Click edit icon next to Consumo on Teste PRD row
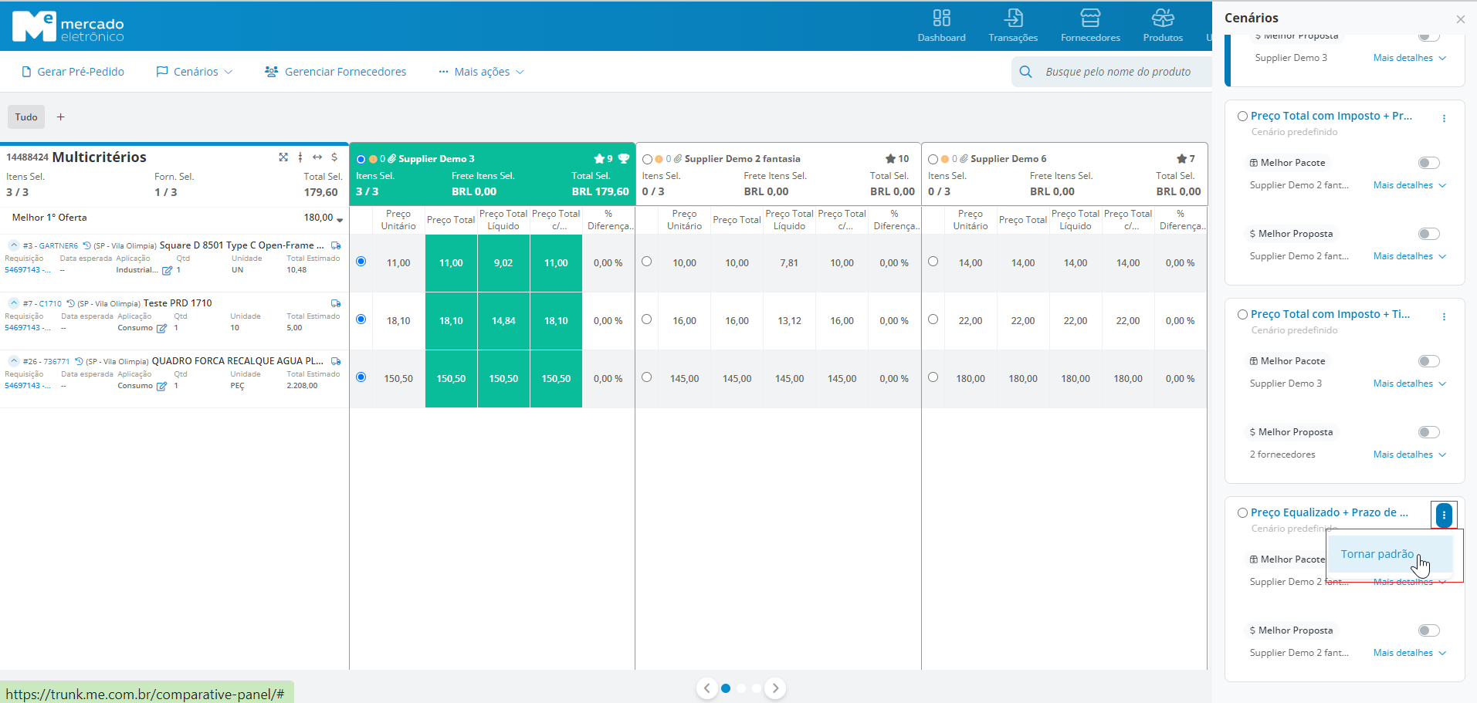Viewport: 1477px width, 703px height. [x=161, y=329]
